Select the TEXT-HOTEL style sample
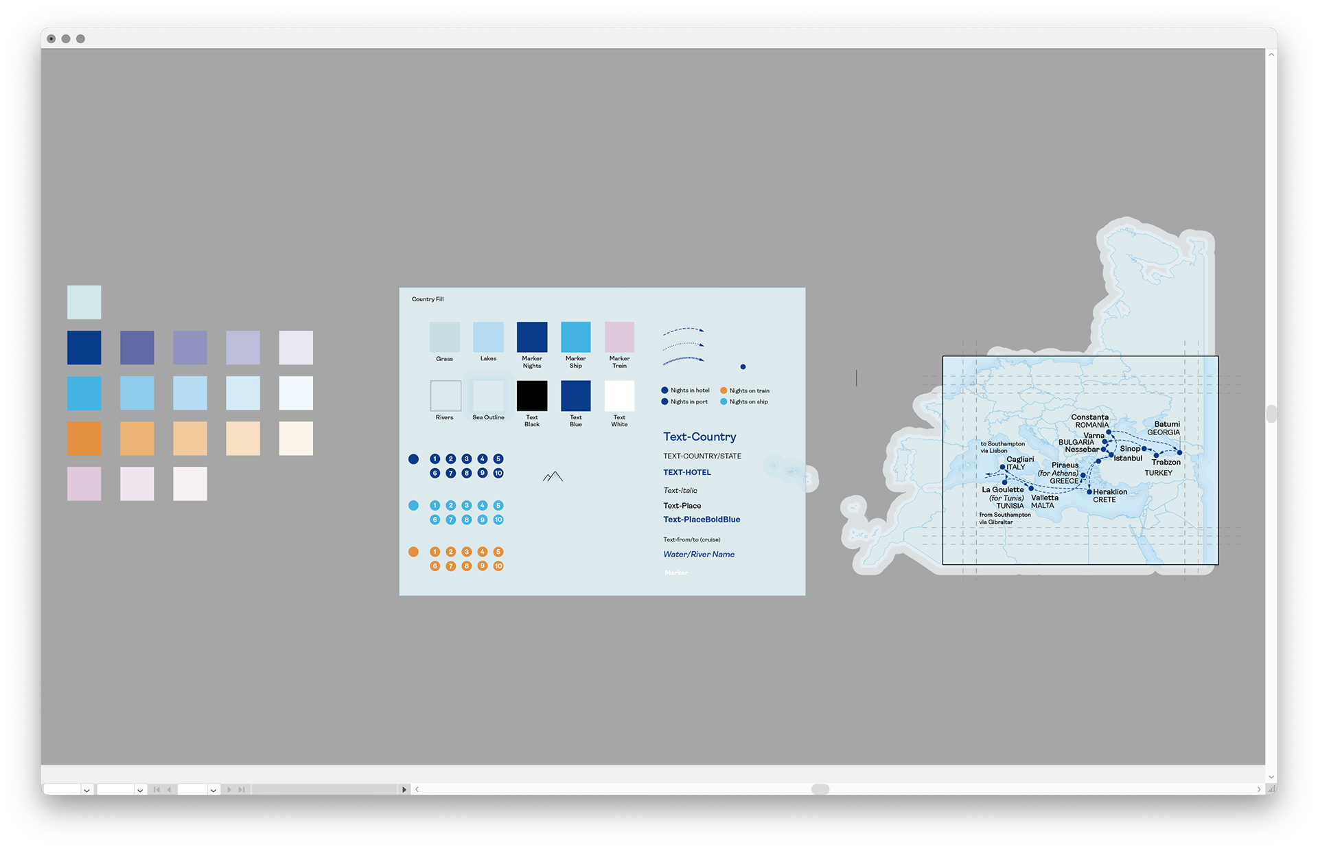 pos(686,472)
